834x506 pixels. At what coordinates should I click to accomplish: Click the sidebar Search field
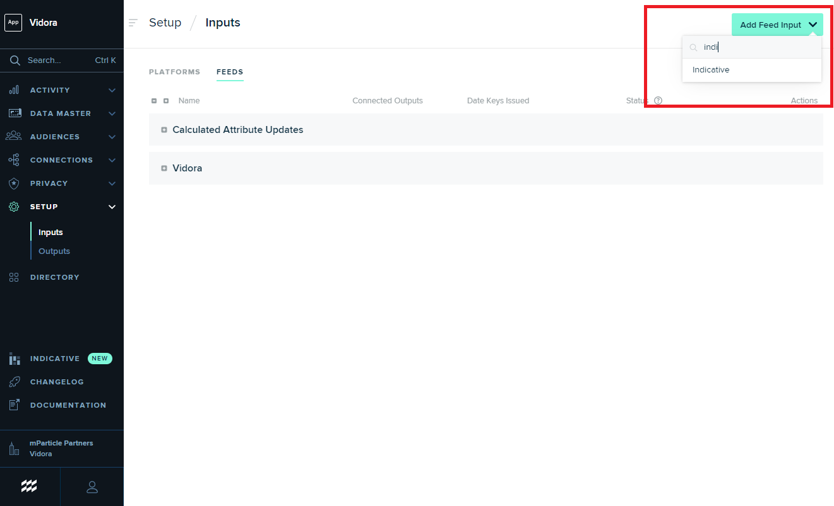click(62, 60)
